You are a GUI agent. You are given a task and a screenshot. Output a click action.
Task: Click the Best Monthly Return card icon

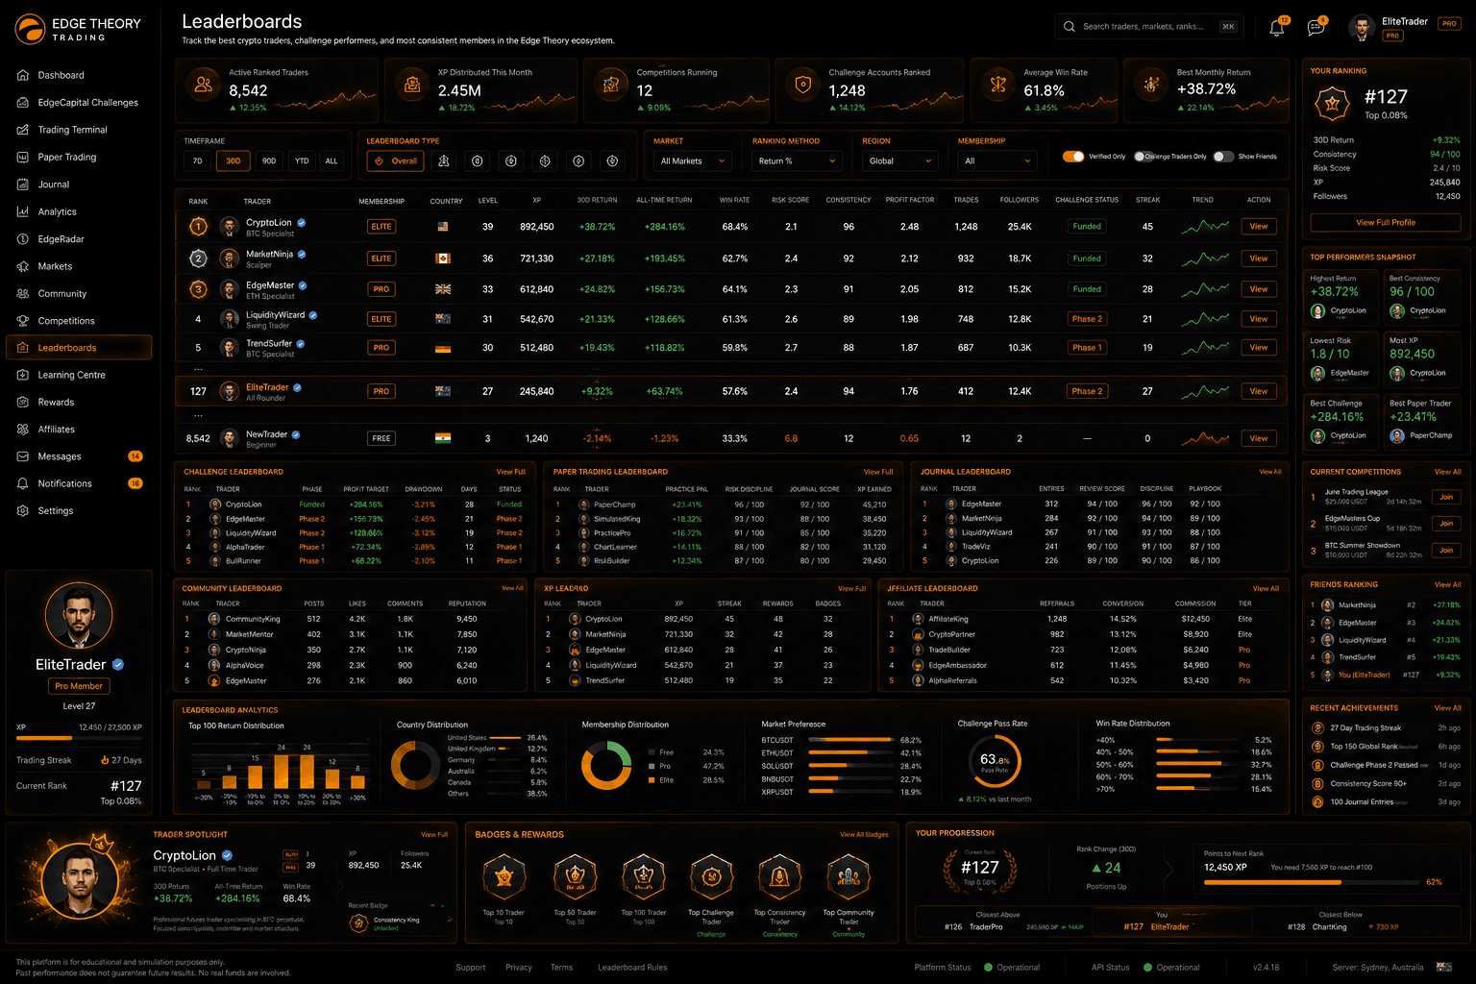point(1150,85)
